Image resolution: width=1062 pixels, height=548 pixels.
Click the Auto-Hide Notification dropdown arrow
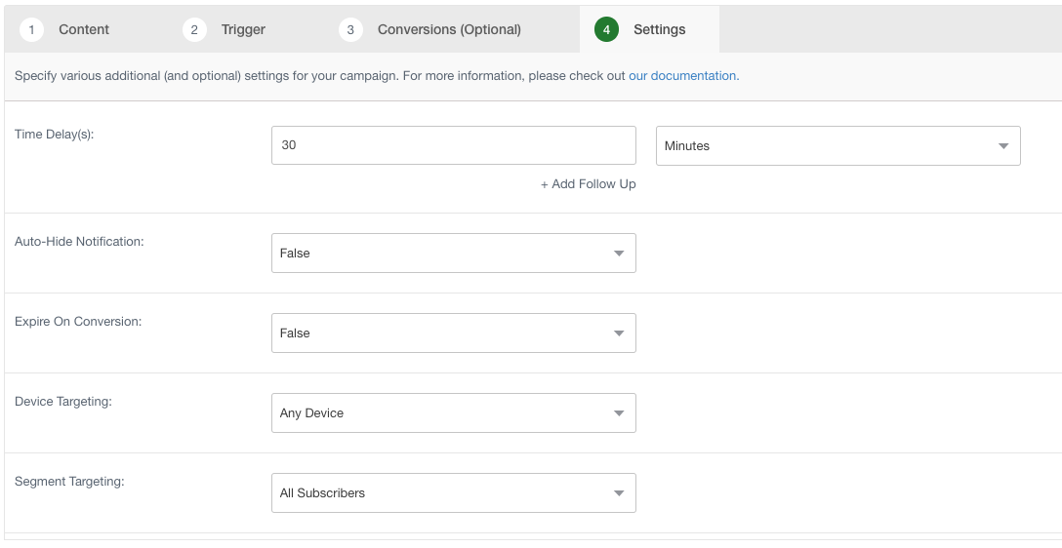[618, 254]
